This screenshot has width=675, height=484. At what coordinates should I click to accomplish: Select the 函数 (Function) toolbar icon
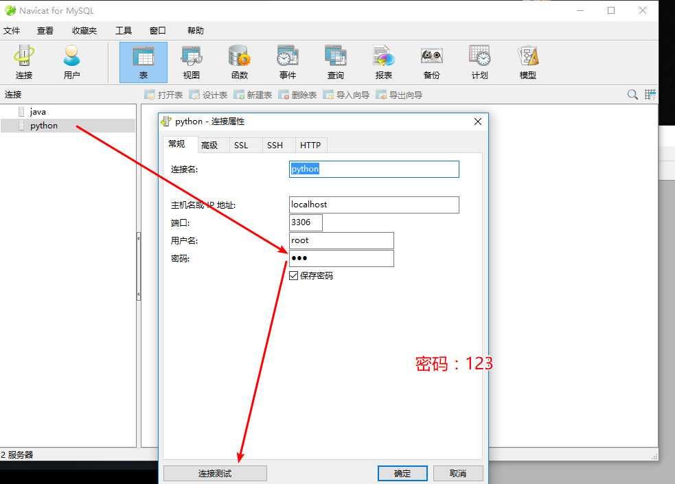pyautogui.click(x=240, y=62)
